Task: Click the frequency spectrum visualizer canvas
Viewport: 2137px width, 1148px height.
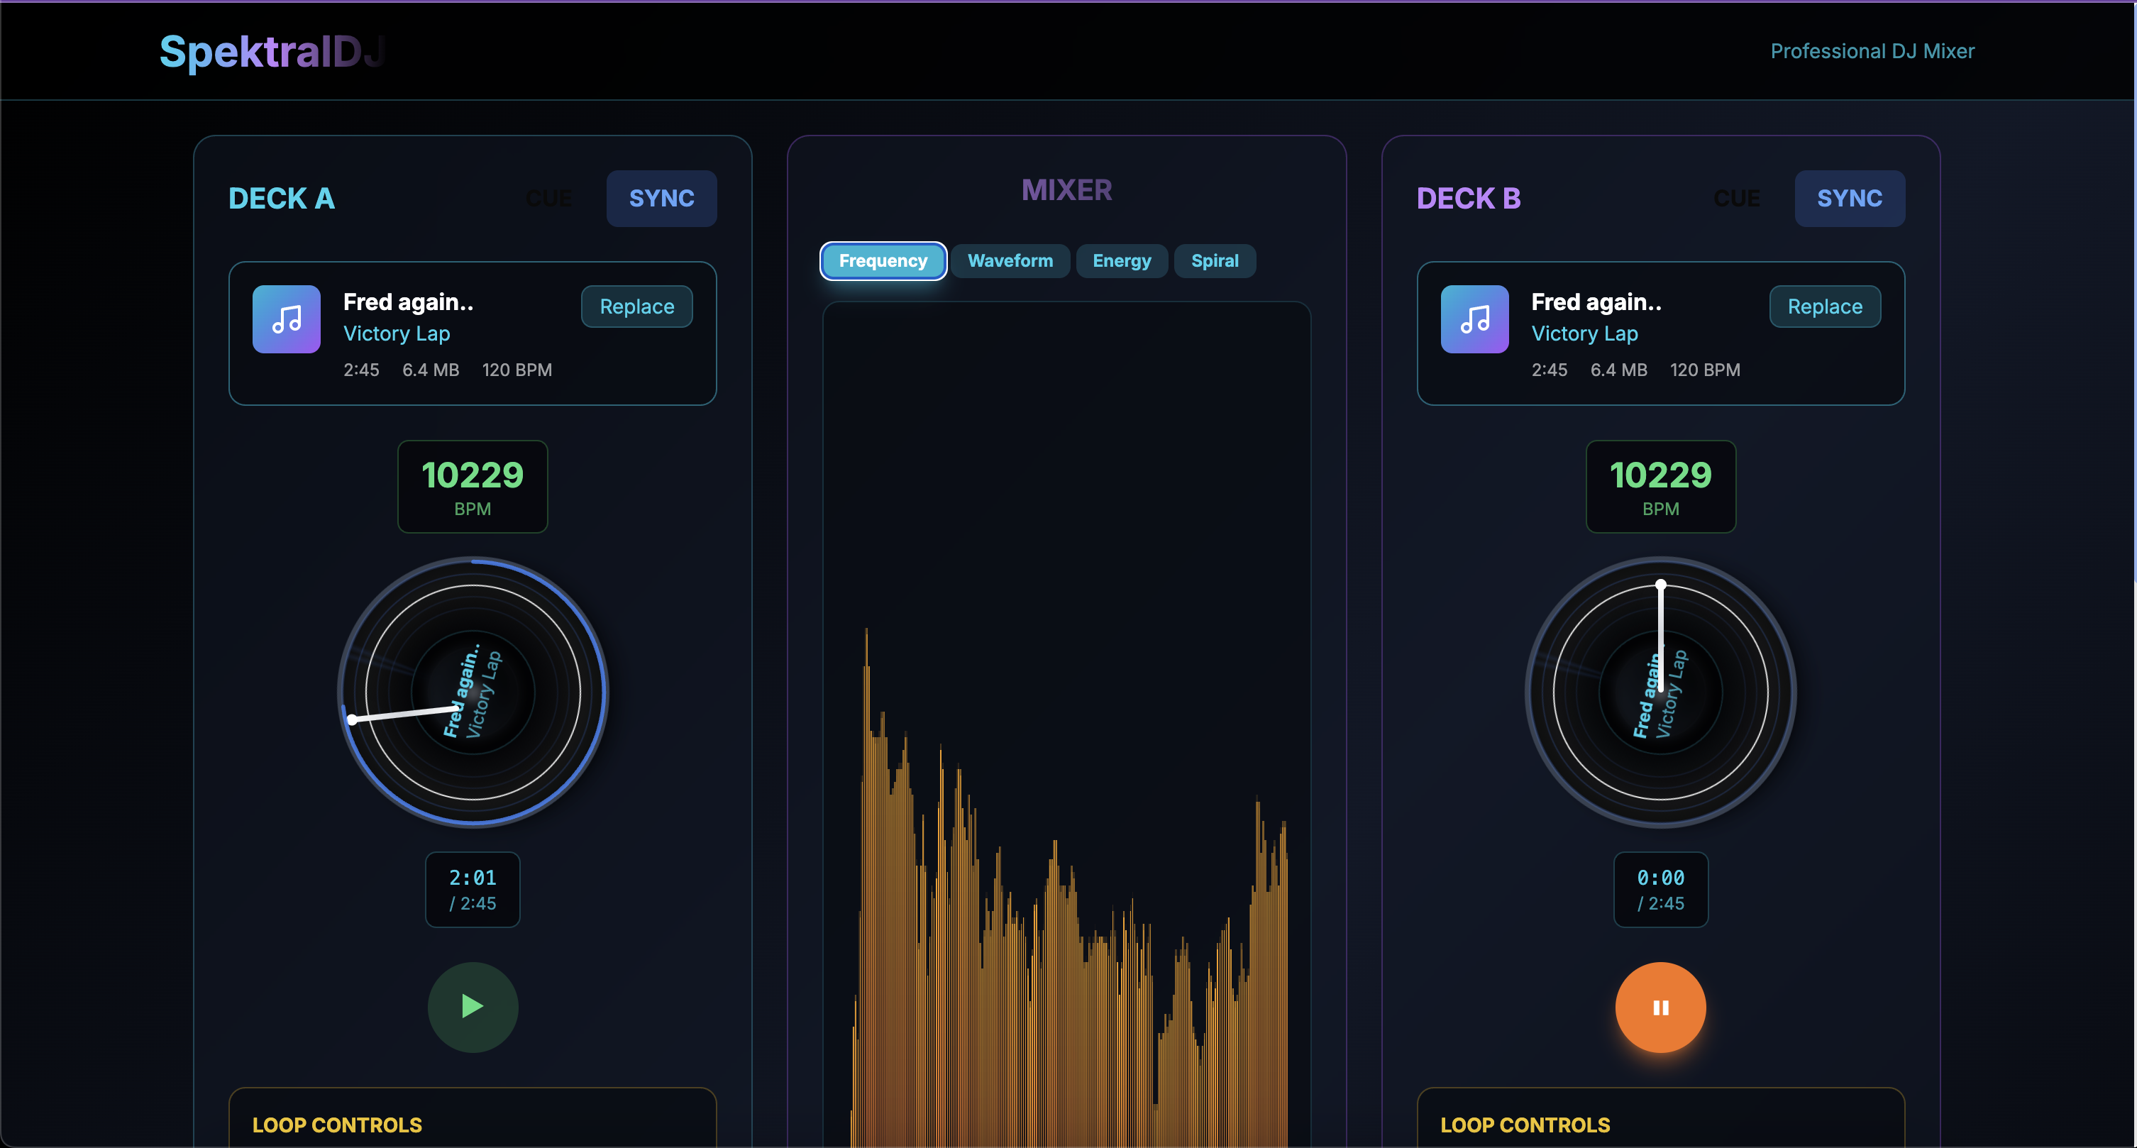Action: (x=1066, y=722)
